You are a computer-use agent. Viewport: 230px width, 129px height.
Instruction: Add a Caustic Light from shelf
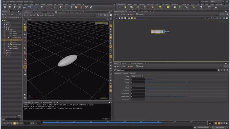click(x=187, y=8)
